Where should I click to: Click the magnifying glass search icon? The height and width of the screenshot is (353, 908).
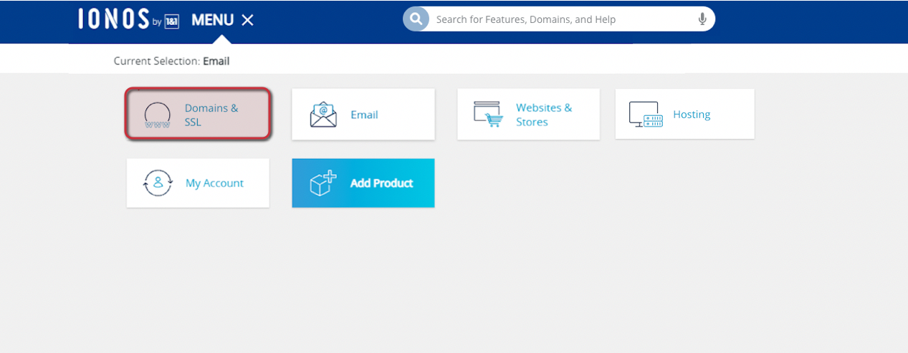coord(416,19)
